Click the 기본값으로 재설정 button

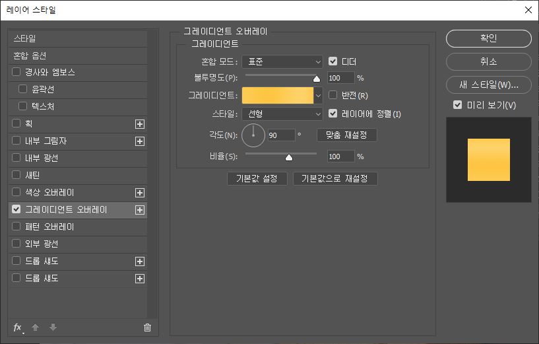[334, 178]
